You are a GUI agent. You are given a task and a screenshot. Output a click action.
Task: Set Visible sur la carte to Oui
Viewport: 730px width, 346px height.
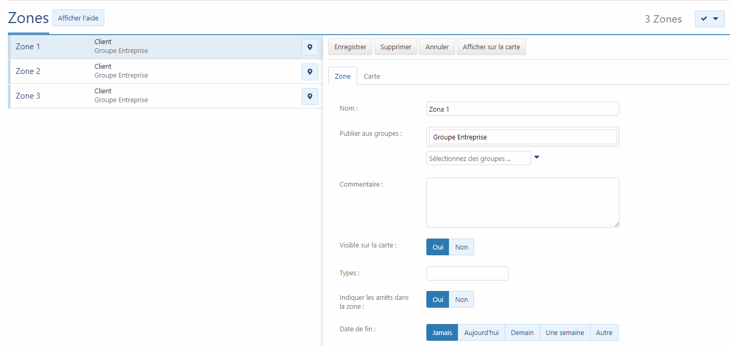click(x=437, y=247)
